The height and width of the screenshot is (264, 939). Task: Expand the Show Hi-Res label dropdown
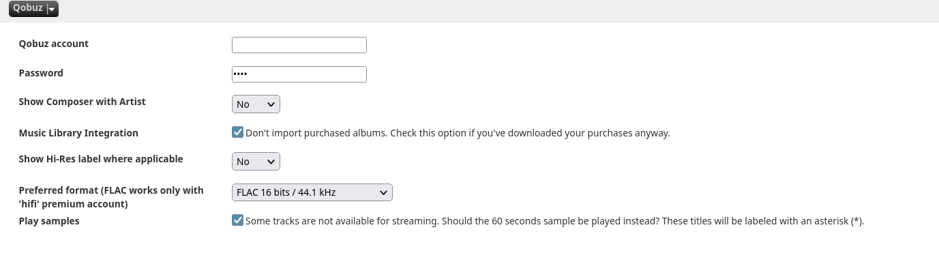point(256,162)
